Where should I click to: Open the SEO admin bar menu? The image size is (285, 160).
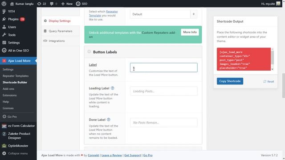click(x=81, y=4)
